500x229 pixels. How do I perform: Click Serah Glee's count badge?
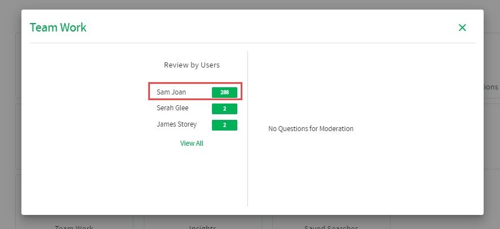click(224, 109)
